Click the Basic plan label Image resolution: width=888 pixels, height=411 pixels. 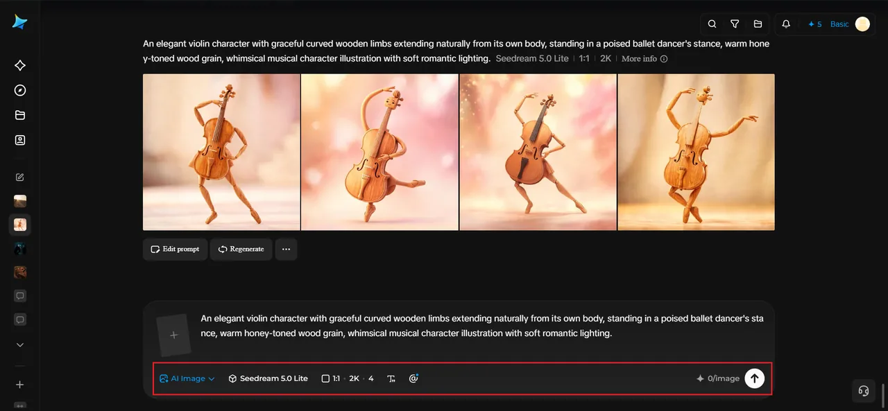(x=839, y=24)
